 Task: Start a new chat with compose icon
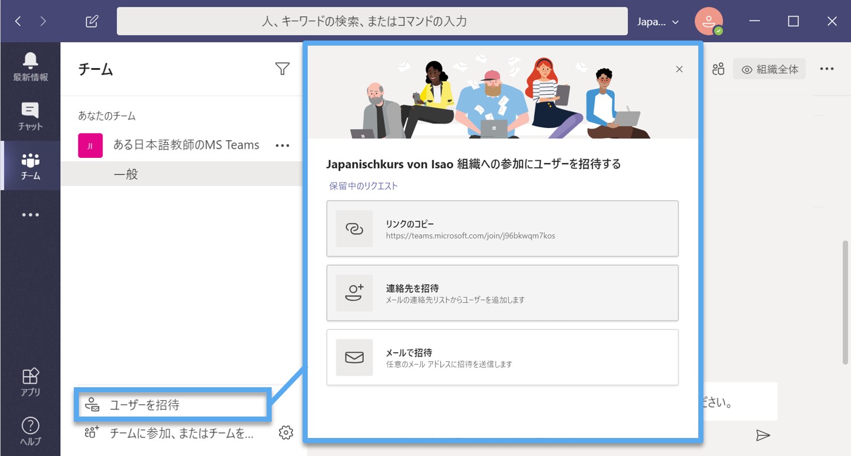pyautogui.click(x=92, y=21)
